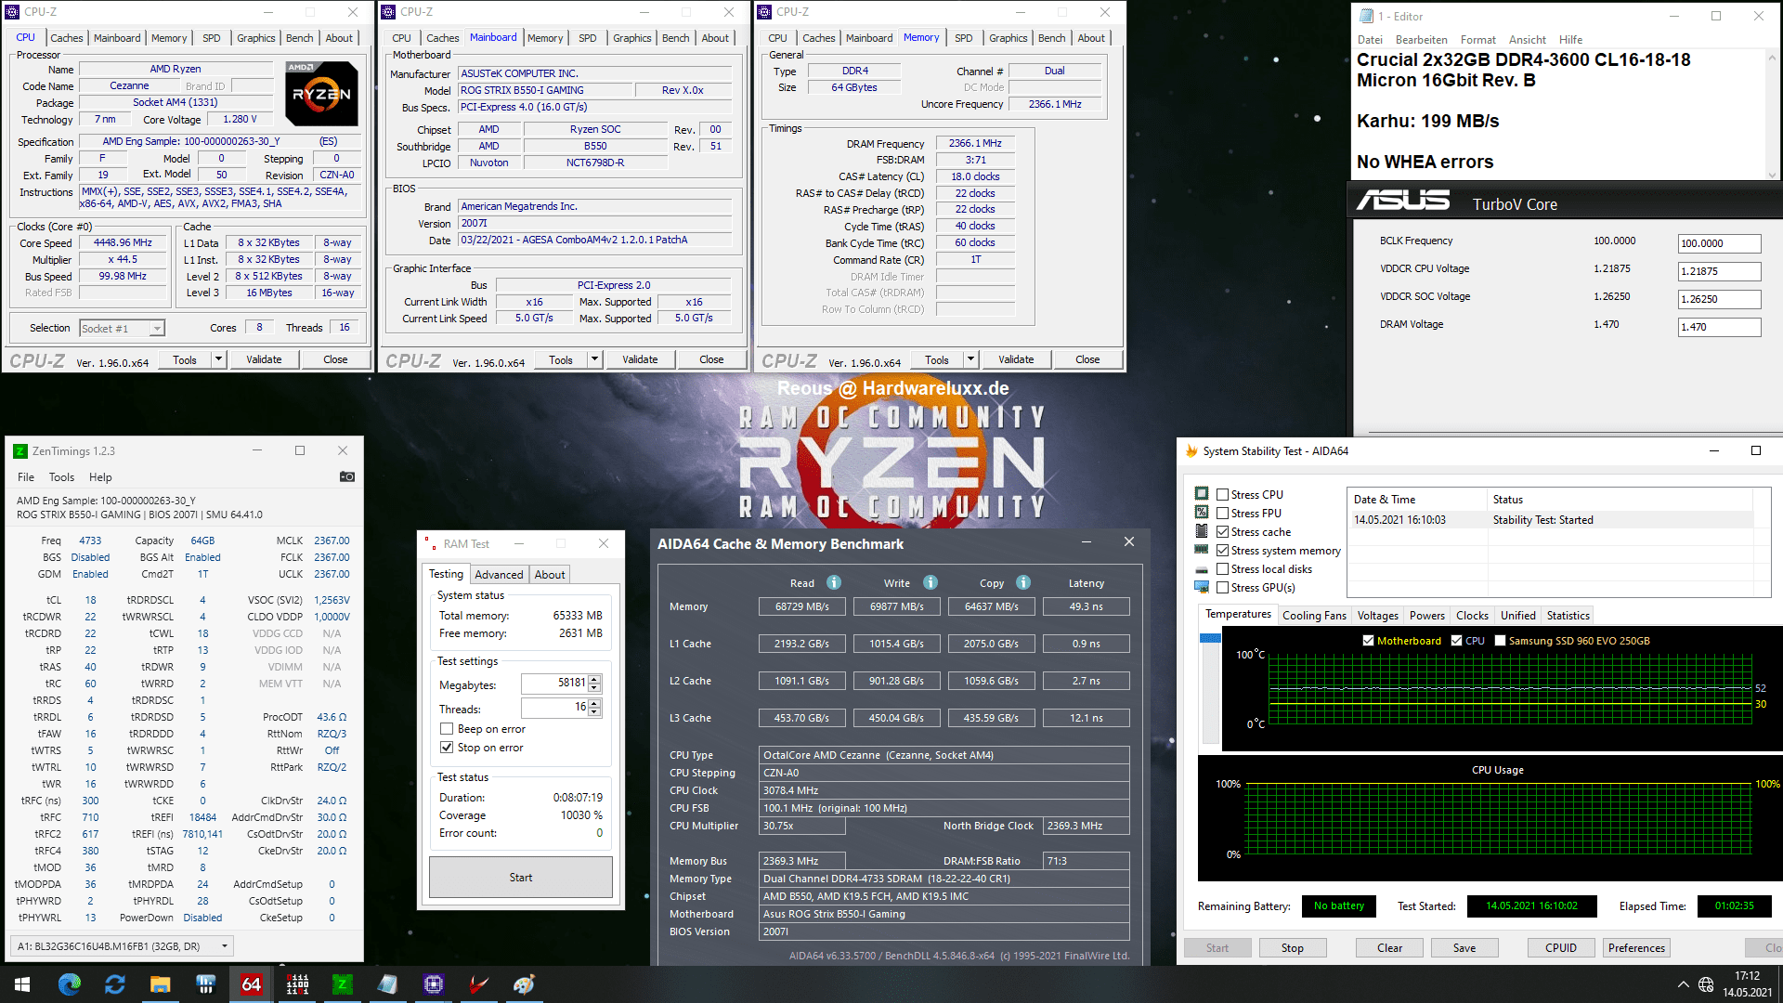The width and height of the screenshot is (1783, 1003).
Task: Click the Paint palette taskbar icon
Action: pyautogui.click(x=525, y=984)
